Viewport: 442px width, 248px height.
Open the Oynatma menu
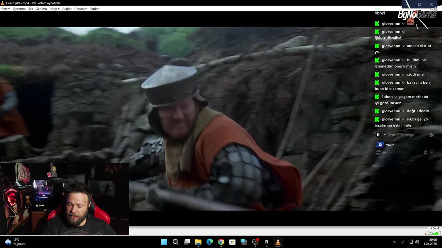coord(19,9)
